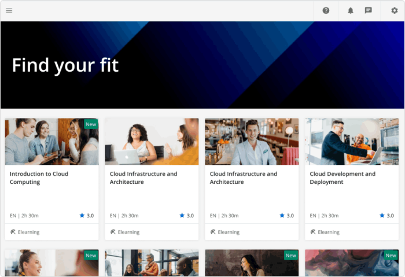Select Cloud Development and Deployment thumbnail image

point(352,142)
